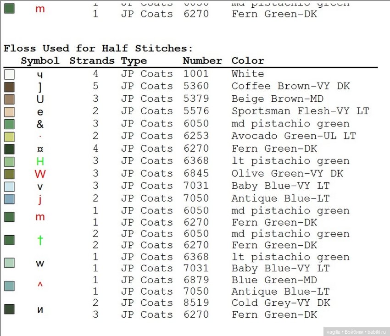Click the Symbol column header

click(x=40, y=61)
